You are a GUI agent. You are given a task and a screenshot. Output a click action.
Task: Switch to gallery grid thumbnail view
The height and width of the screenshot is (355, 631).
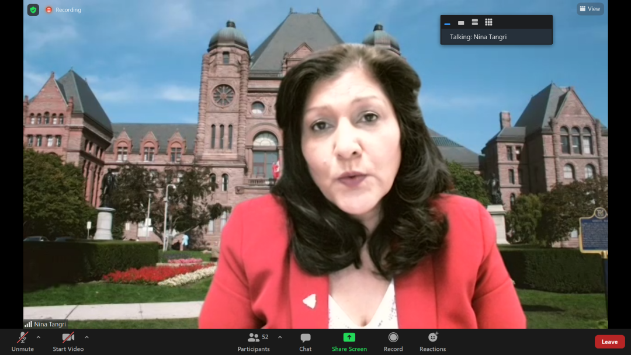point(488,22)
